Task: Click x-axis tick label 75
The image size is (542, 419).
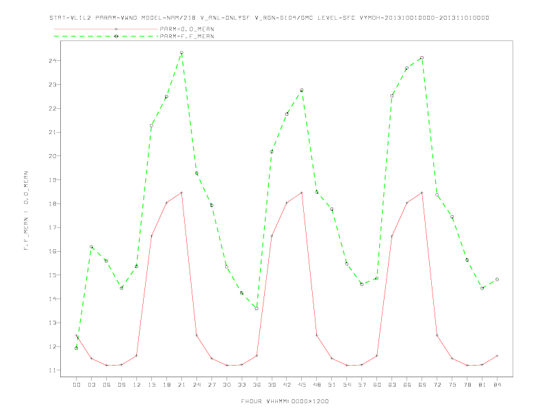Action: [x=452, y=385]
